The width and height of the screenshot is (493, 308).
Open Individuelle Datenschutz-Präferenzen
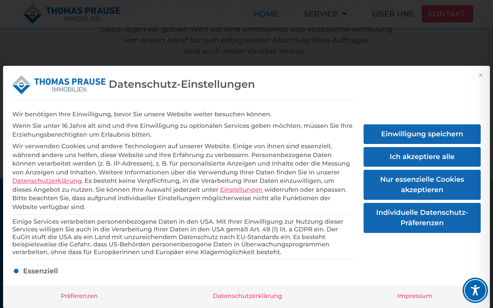point(422,218)
